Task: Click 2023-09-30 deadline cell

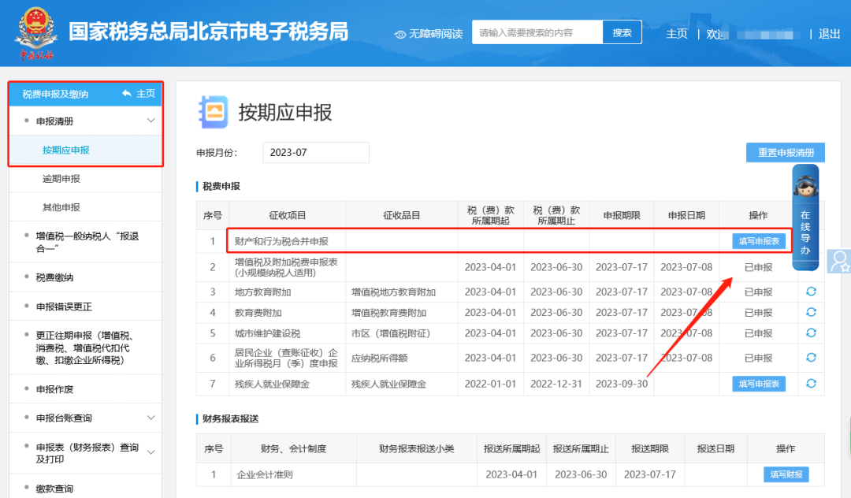Action: pyautogui.click(x=622, y=384)
